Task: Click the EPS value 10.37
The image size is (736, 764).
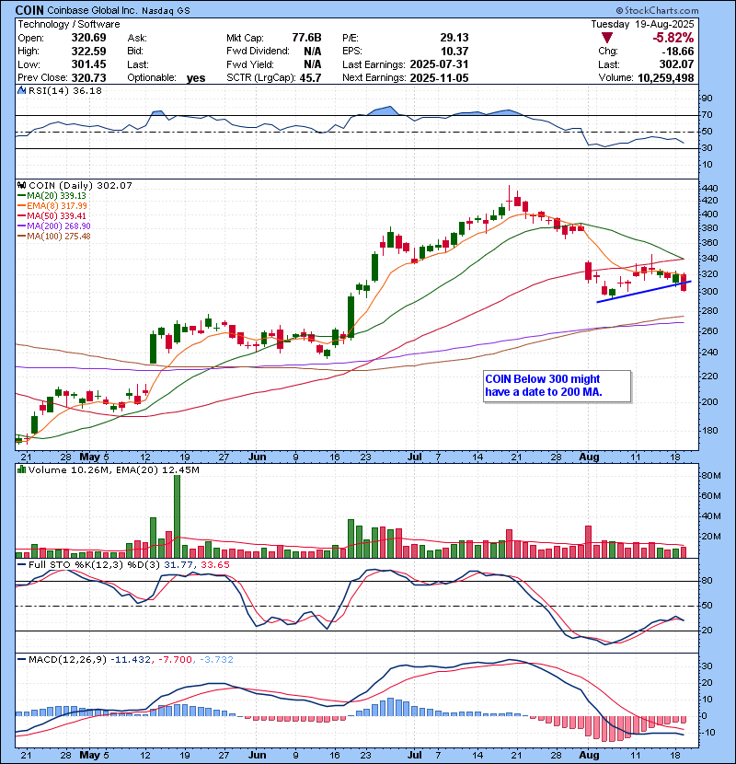Action: point(454,52)
